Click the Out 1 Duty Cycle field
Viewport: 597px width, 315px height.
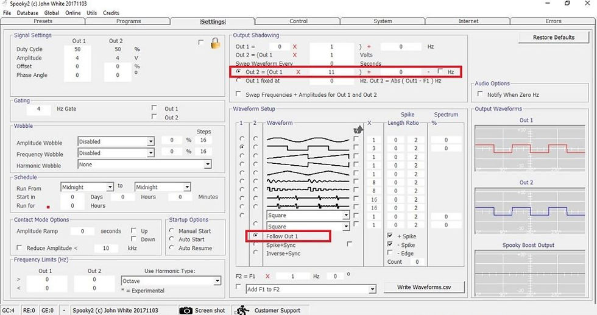[x=77, y=49]
